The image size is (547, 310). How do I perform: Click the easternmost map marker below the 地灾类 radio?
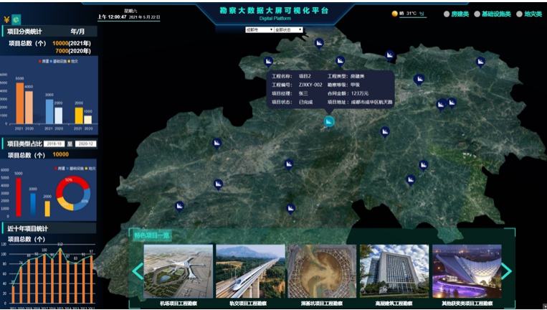[480, 62]
